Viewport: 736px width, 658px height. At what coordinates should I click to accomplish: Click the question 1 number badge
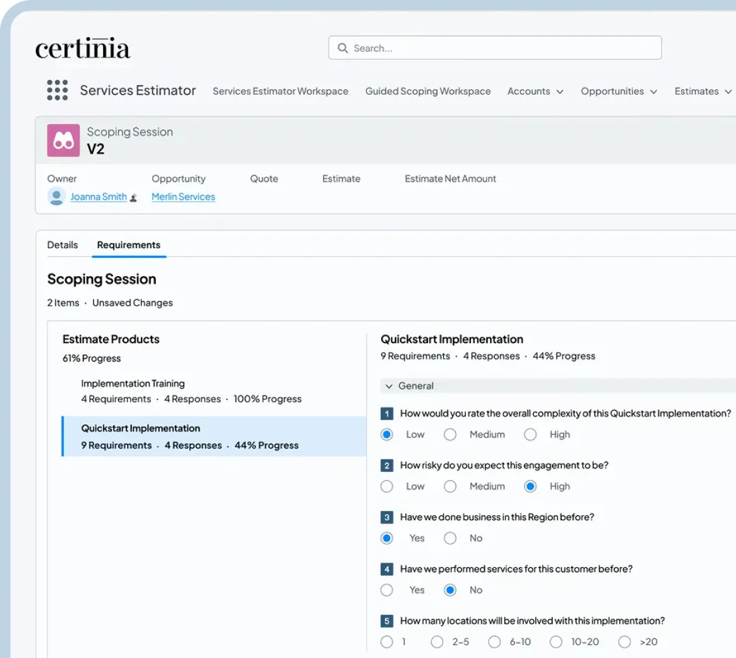(x=387, y=413)
